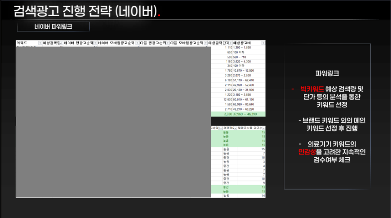Viewport: 391px width, 218px height.
Task: Click the 검수여부 체크 line
Action: [x=332, y=160]
